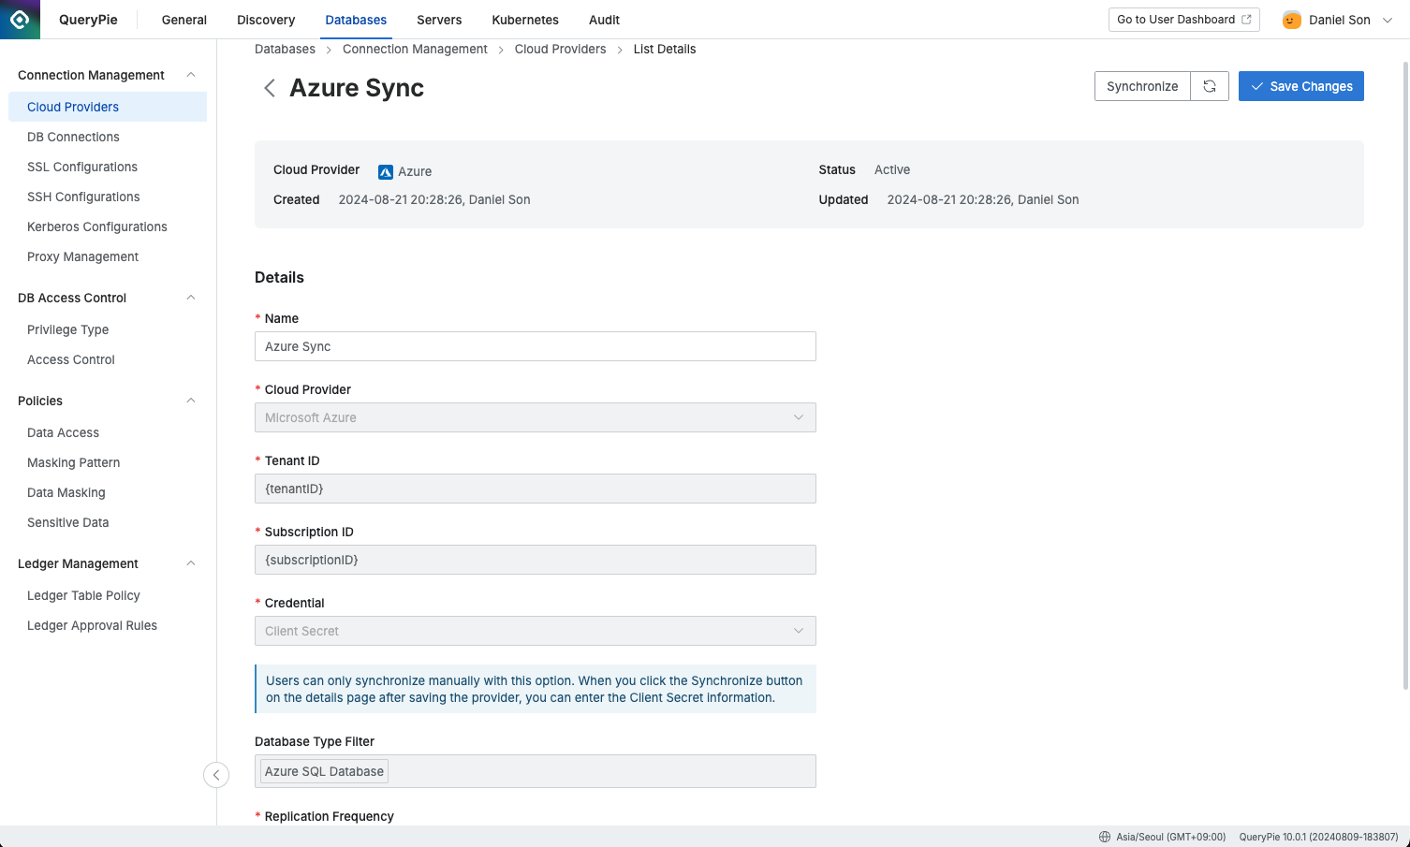Open Privilege Type in the sidebar
This screenshot has height=847, width=1410.
point(108,329)
